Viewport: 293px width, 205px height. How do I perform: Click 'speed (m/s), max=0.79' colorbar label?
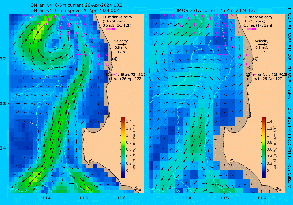coord(134,147)
